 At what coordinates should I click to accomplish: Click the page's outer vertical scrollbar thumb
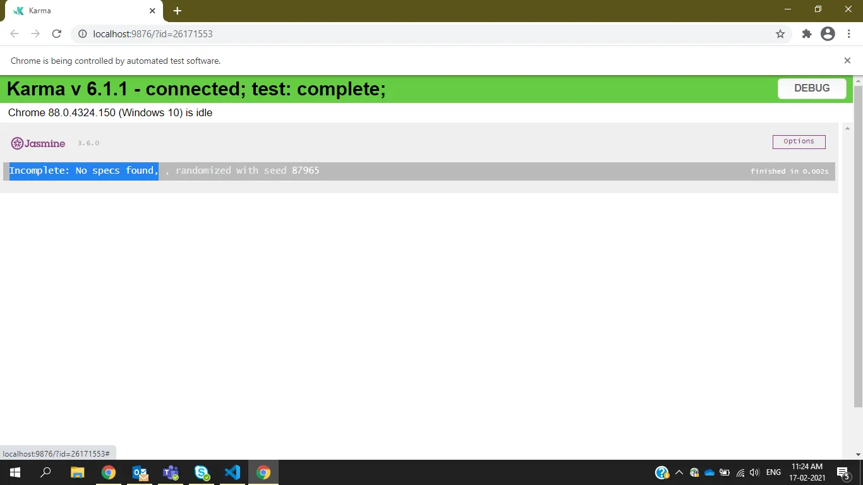coord(858,246)
